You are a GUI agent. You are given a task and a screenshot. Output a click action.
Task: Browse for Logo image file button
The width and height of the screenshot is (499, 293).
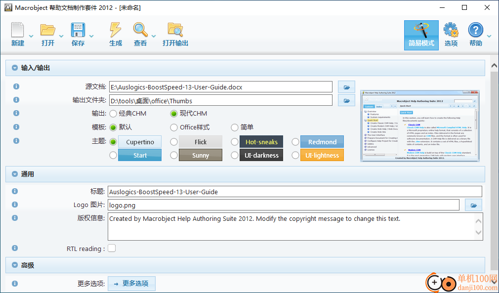[x=473, y=205]
